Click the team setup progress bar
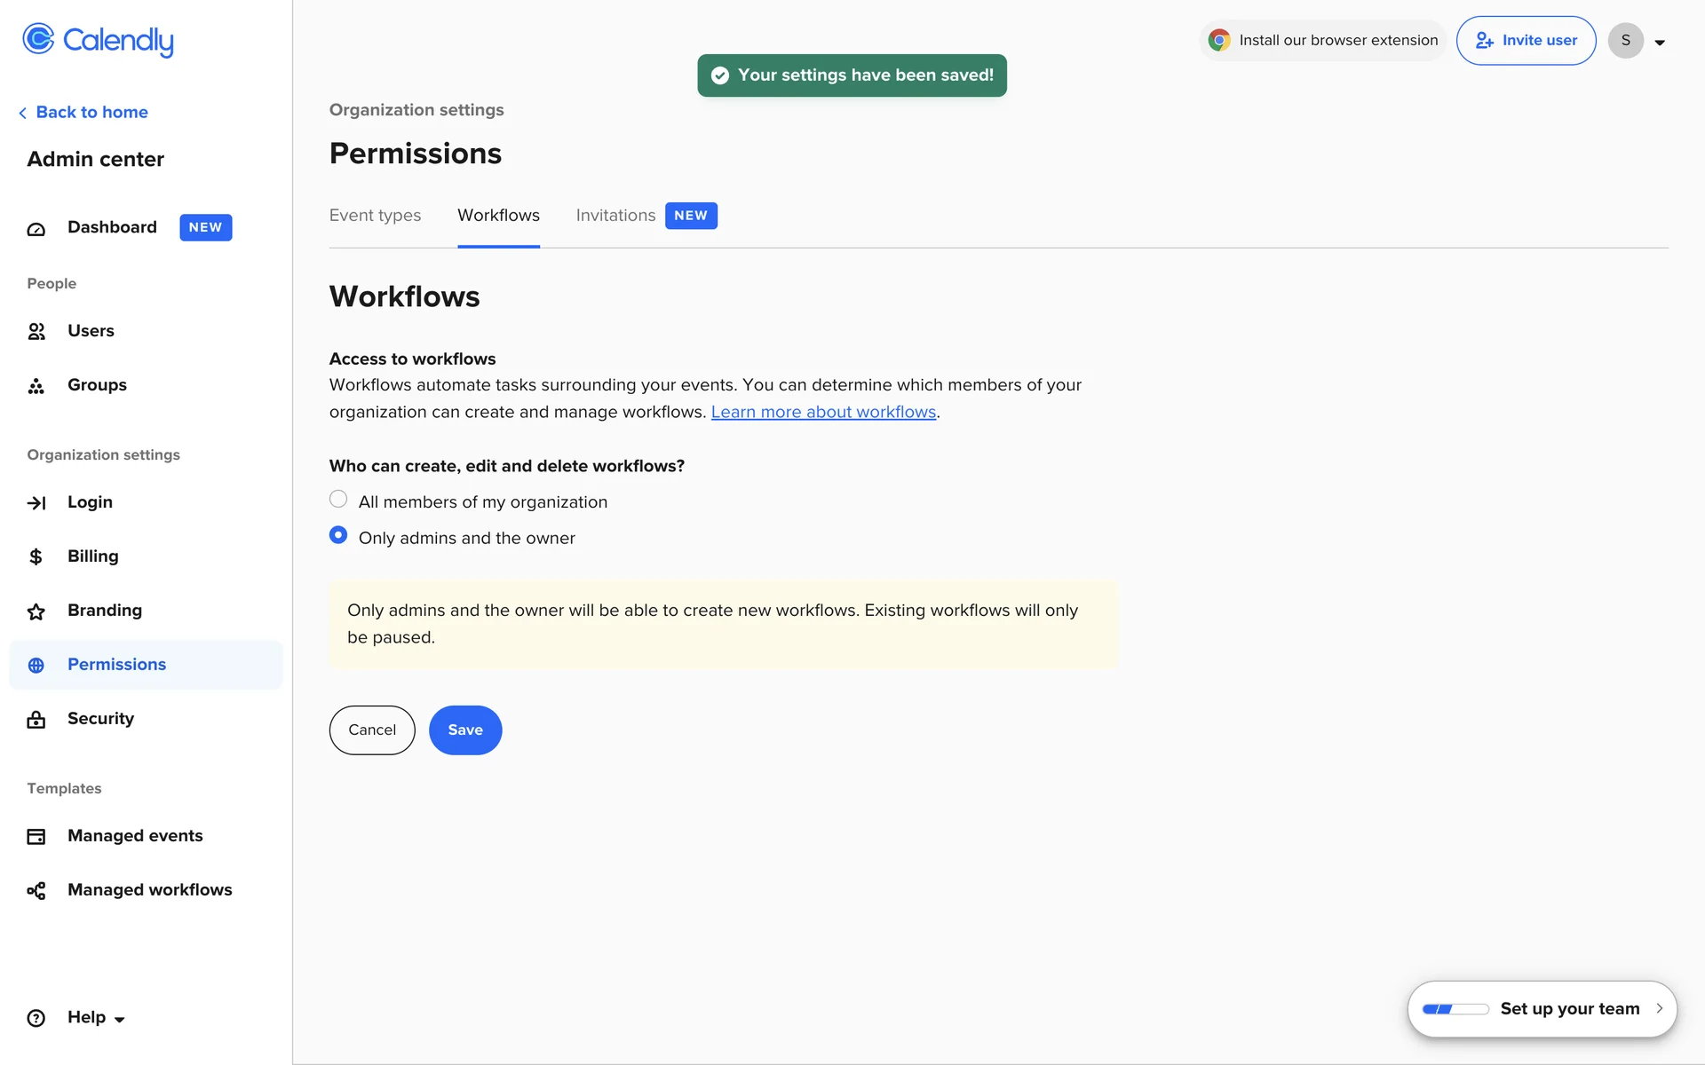Screen dimensions: 1705x1065 1455,1009
